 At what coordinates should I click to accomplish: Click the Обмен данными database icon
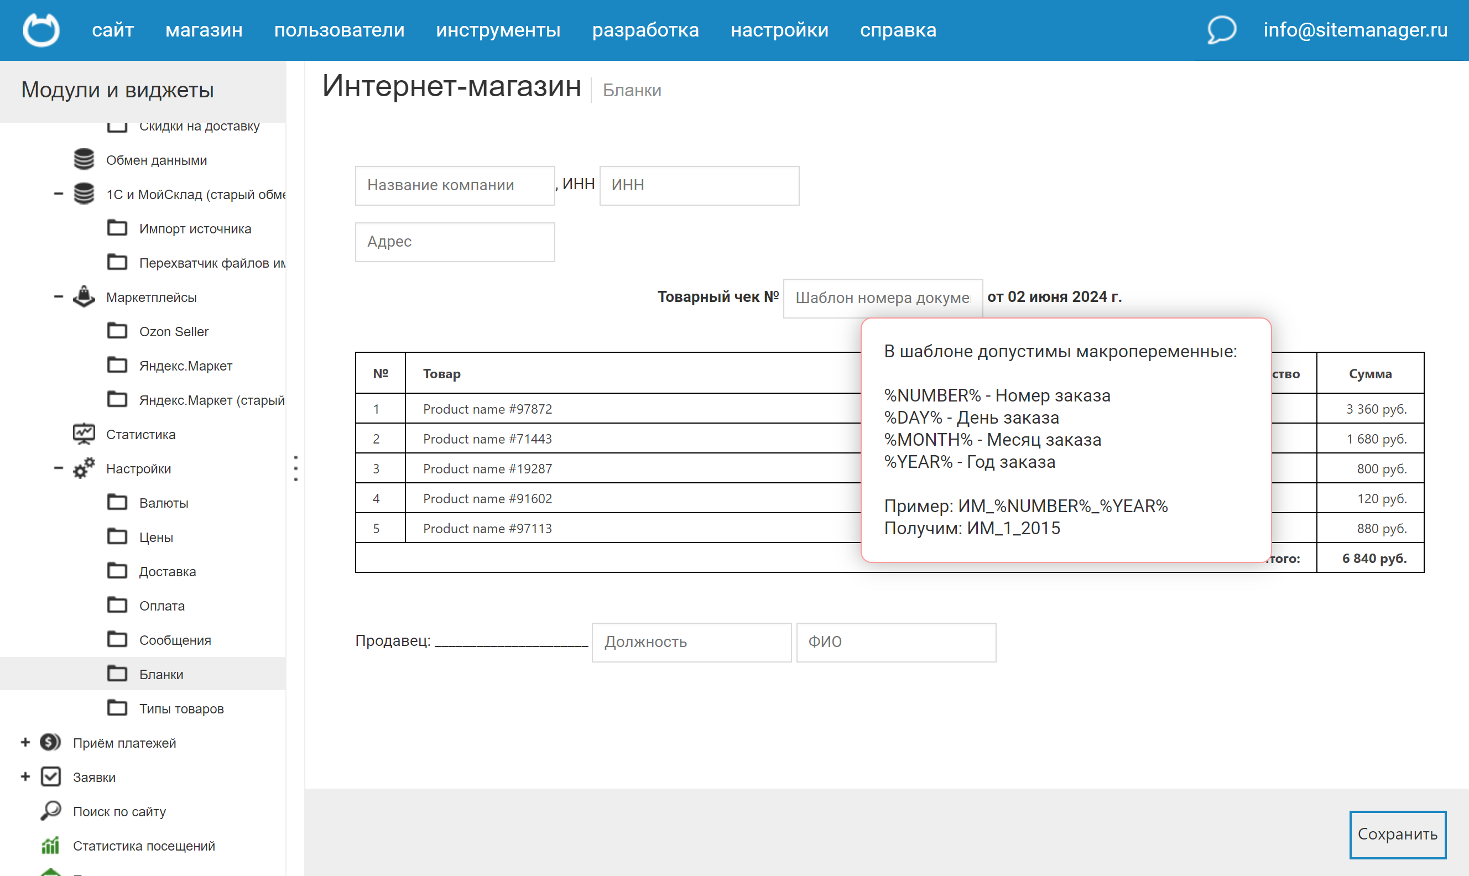[x=84, y=160]
